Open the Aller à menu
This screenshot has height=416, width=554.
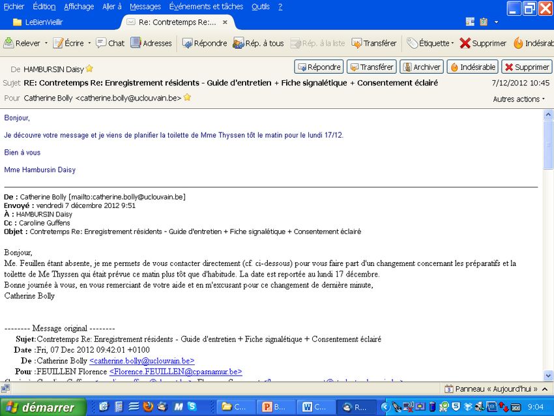pos(111,7)
